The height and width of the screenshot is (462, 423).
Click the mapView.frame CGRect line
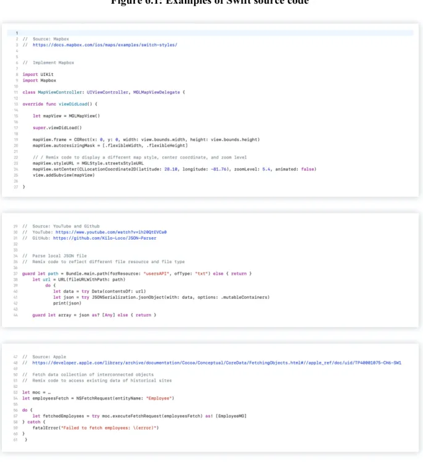point(146,140)
